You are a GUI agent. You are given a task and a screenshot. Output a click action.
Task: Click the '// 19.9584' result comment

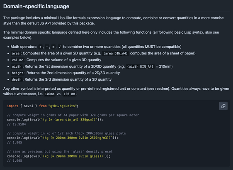click(16, 124)
